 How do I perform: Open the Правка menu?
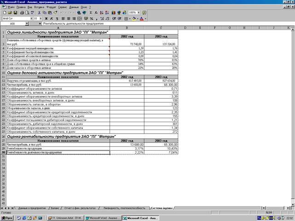(x=21, y=7)
